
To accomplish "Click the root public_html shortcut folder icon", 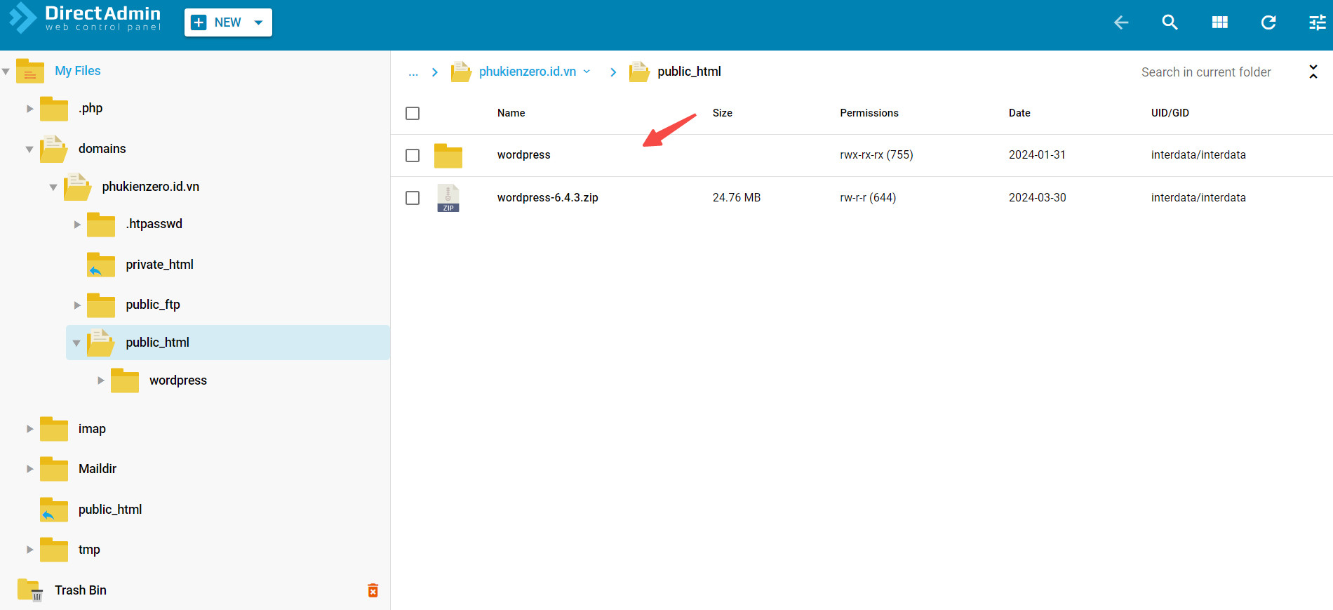I will coord(54,510).
